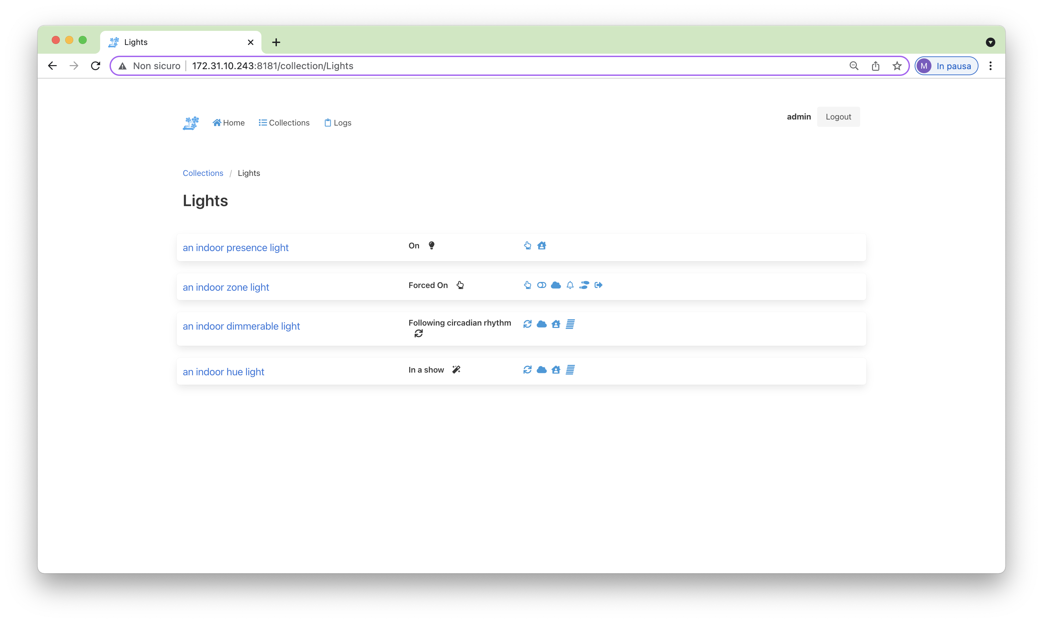Click the blue hand pointer icon on presence light row
Screen dimensions: 1043x623
(x=528, y=246)
